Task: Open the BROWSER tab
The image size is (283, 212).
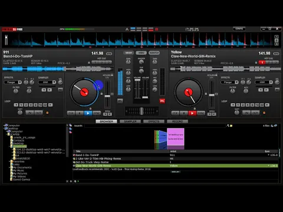Action: tap(106, 121)
